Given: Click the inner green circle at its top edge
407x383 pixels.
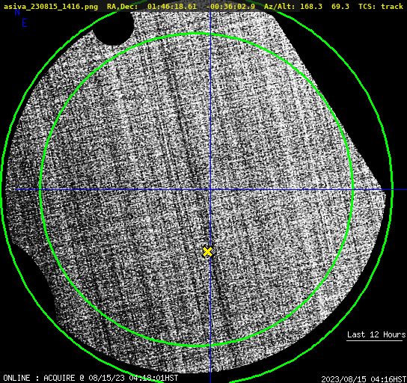Looking at the screenshot, I should point(197,34).
